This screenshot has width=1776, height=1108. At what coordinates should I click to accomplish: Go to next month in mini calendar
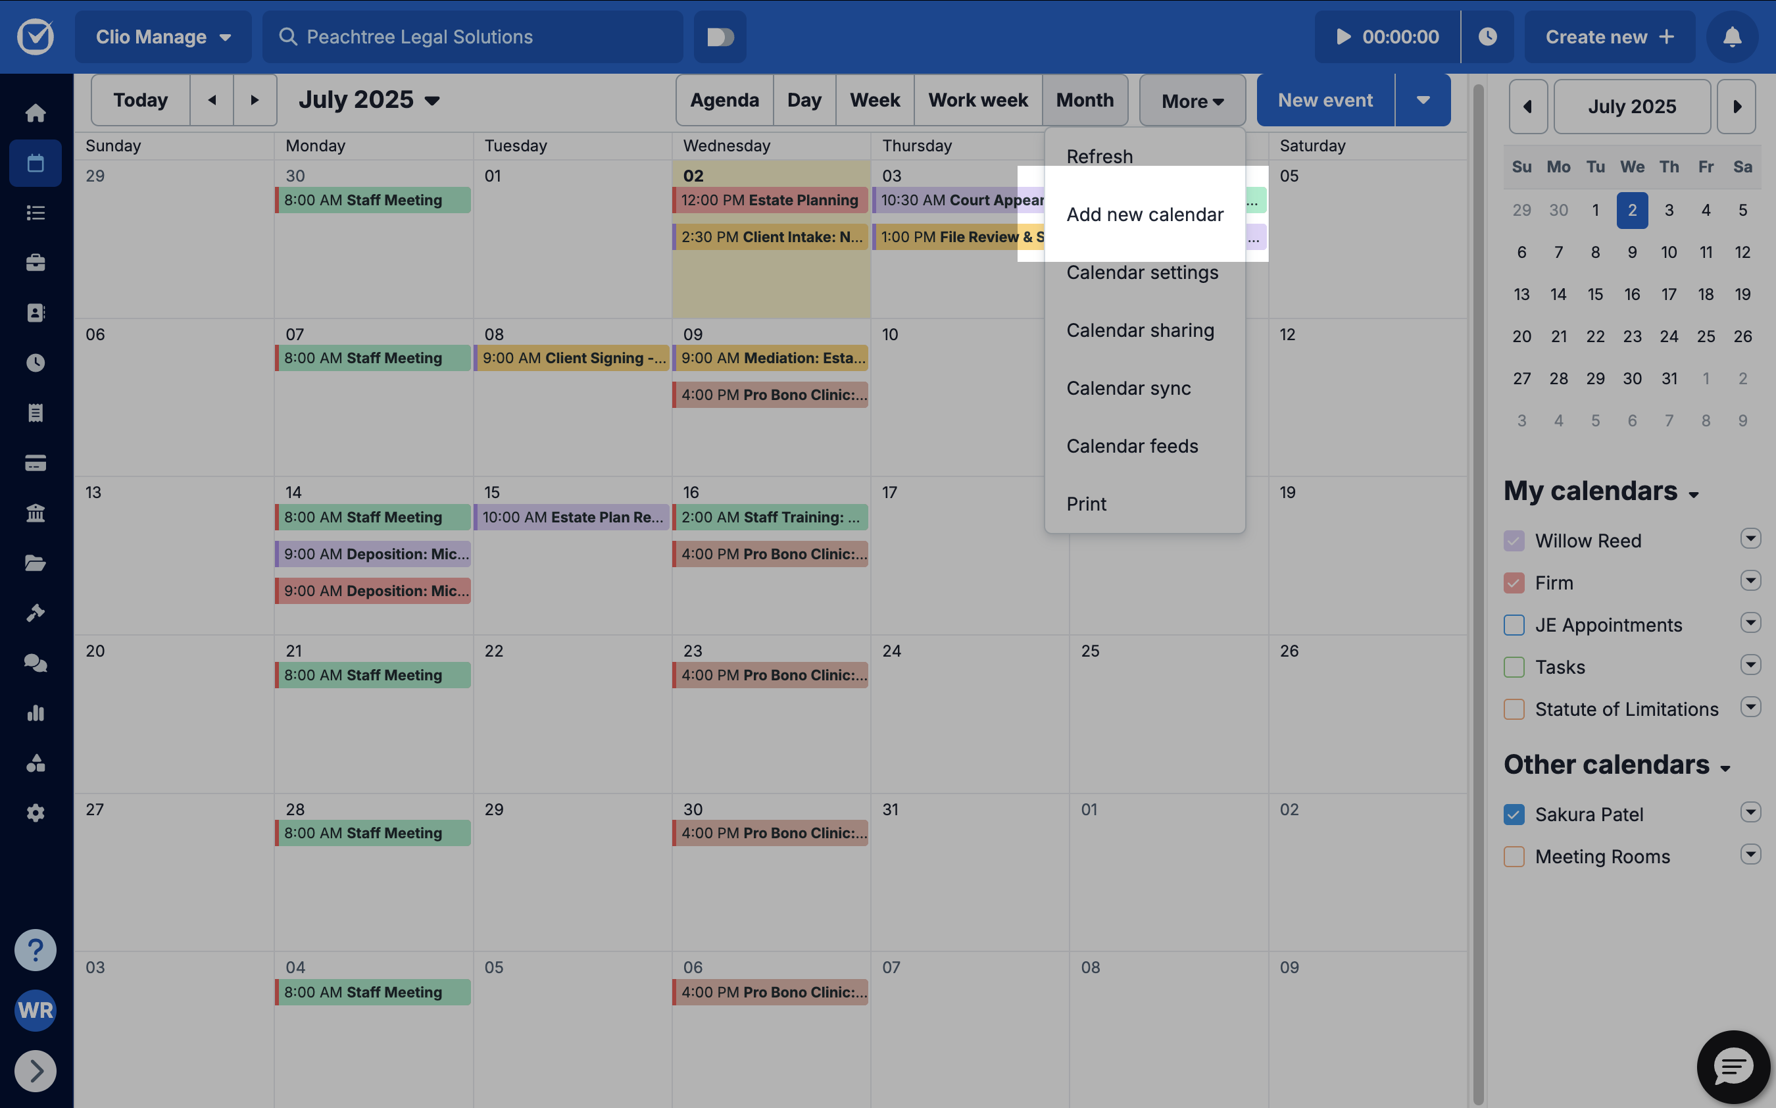[x=1737, y=106]
